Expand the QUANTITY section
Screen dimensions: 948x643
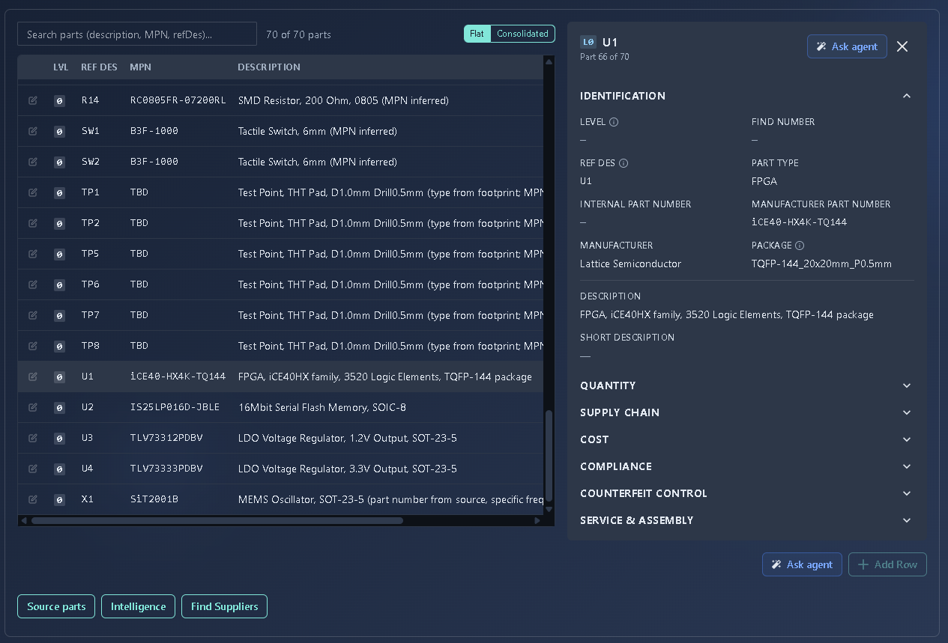746,386
